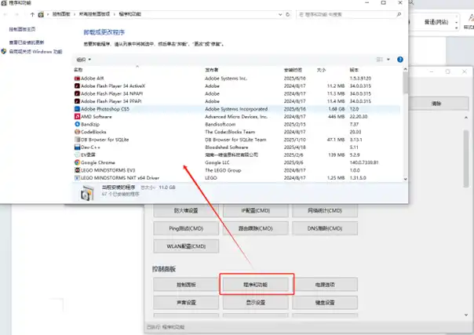Click the Google Chrome icon in the list
This screenshot has height=335, width=474.
(x=77, y=162)
